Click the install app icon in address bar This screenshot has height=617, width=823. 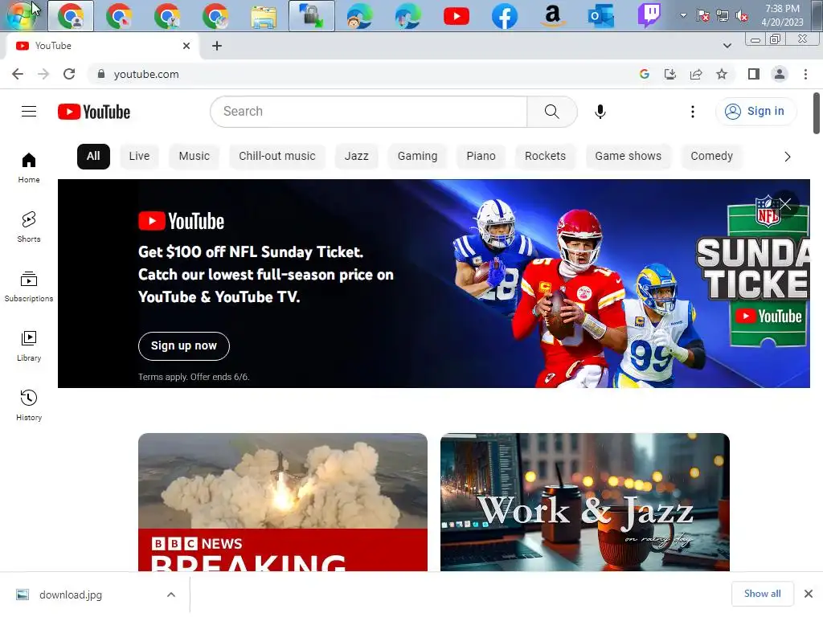[x=670, y=74]
